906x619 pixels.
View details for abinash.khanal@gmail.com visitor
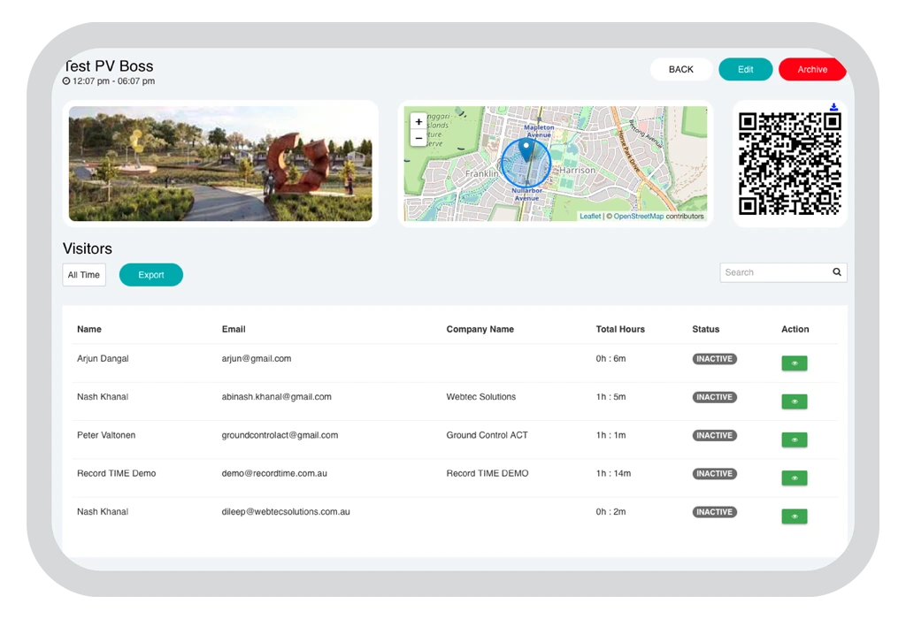794,401
